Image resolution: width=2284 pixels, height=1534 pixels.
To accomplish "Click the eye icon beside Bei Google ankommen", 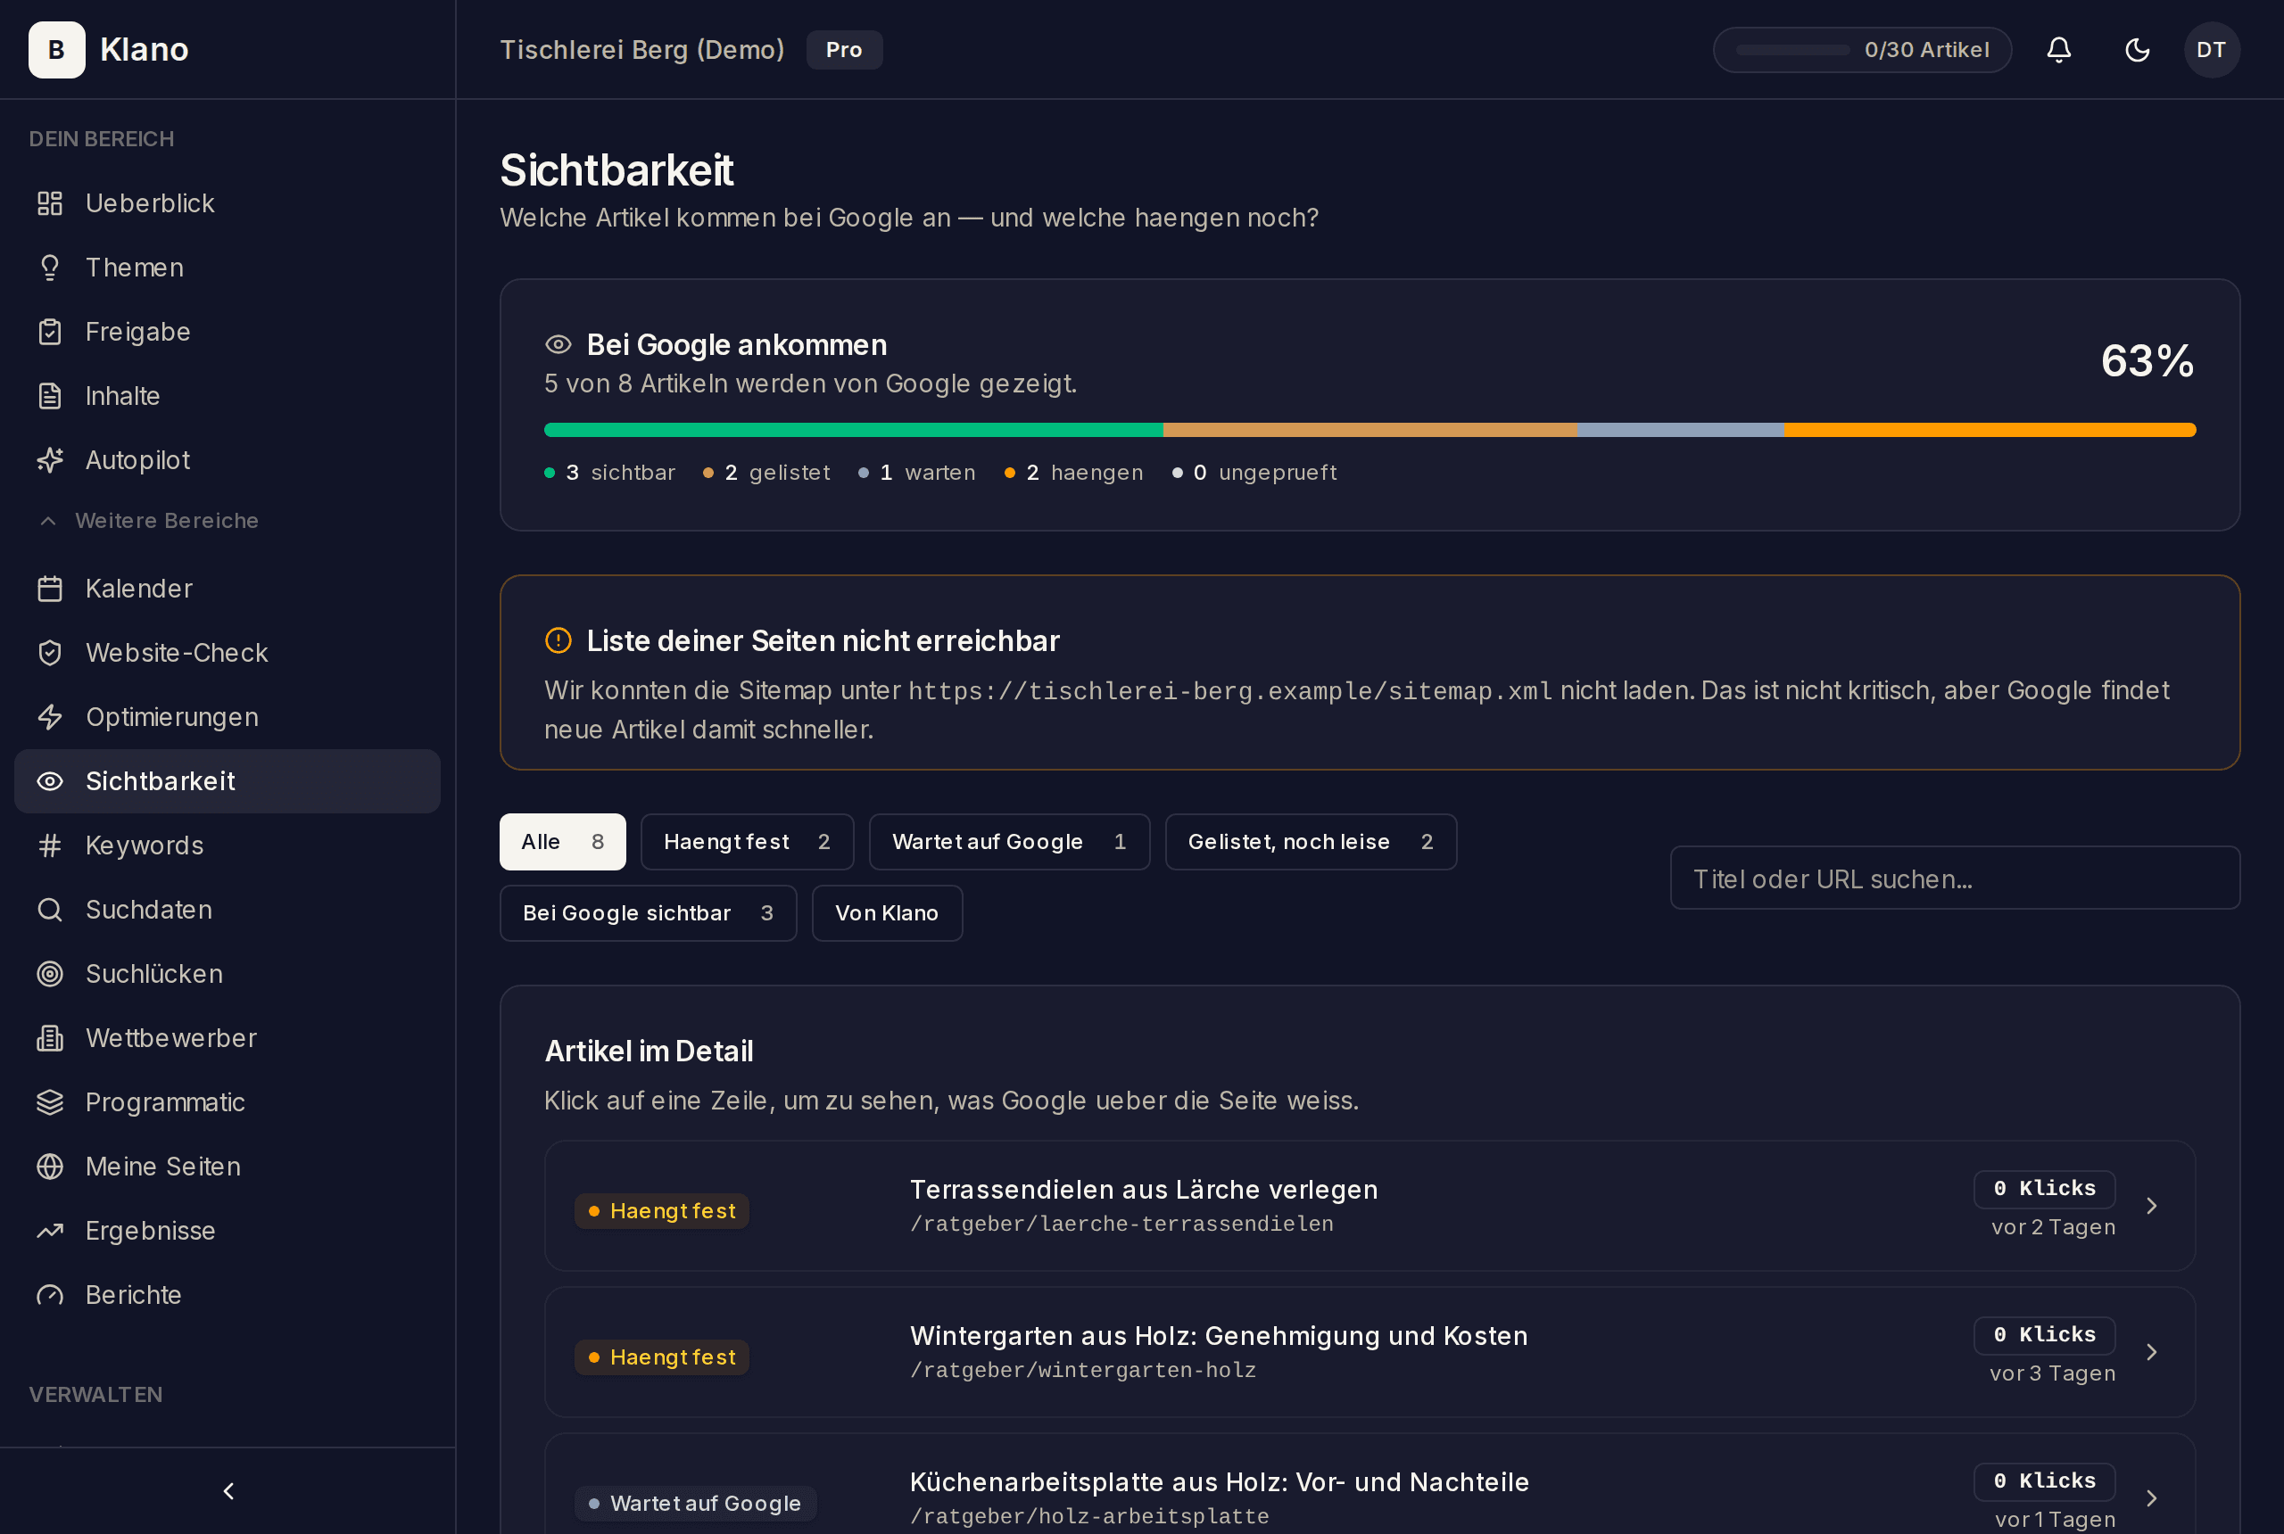I will pos(558,344).
